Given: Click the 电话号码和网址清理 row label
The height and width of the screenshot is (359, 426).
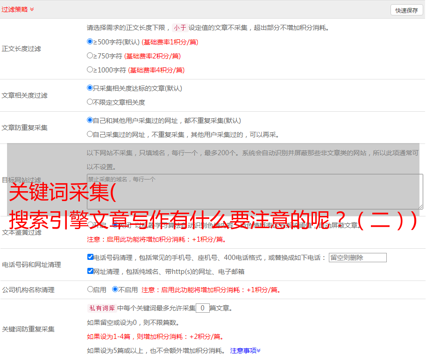Looking at the screenshot, I should (31, 265).
